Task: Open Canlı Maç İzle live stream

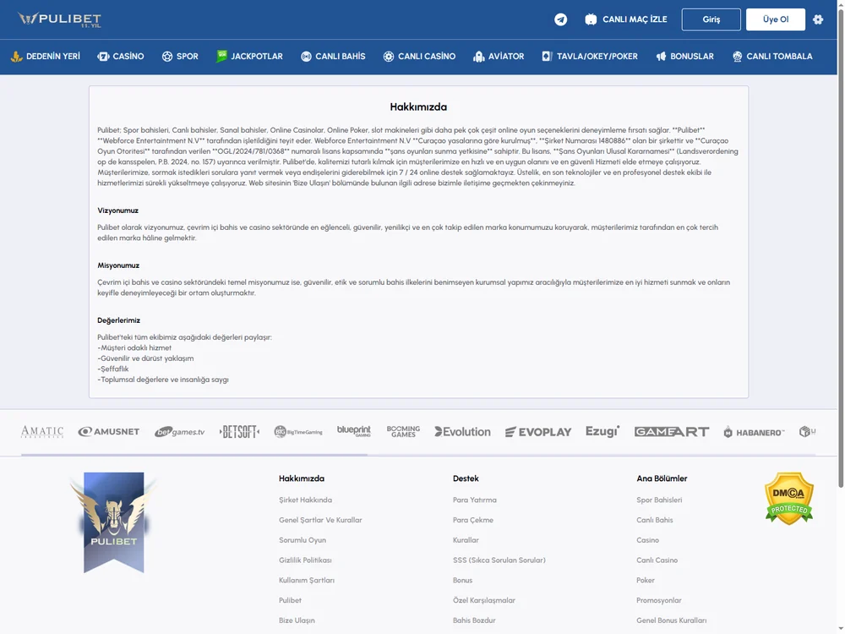Action: [626, 19]
